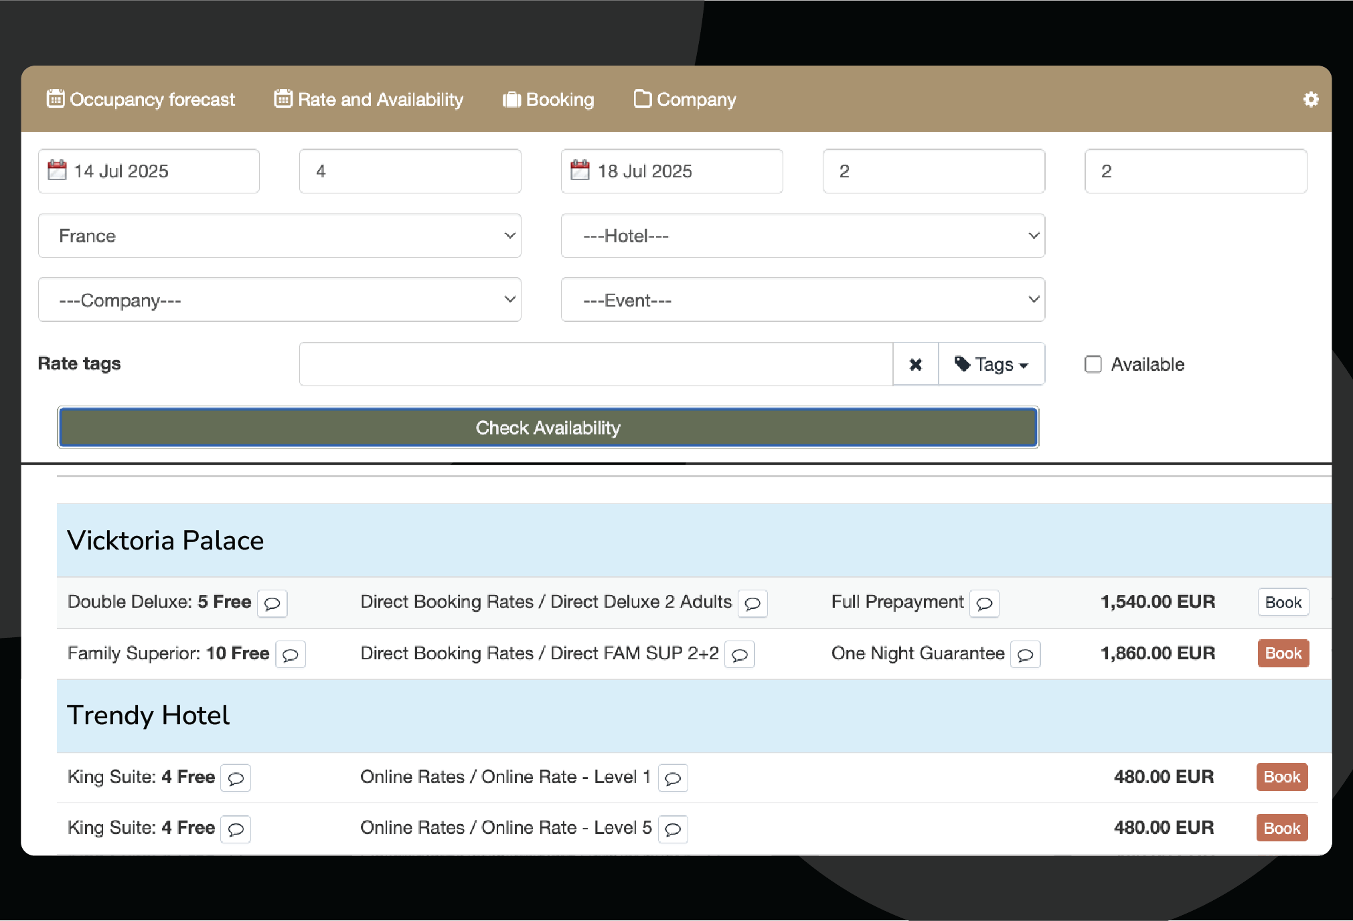Book the Double Deluxe room
1353x921 pixels.
(x=1282, y=602)
